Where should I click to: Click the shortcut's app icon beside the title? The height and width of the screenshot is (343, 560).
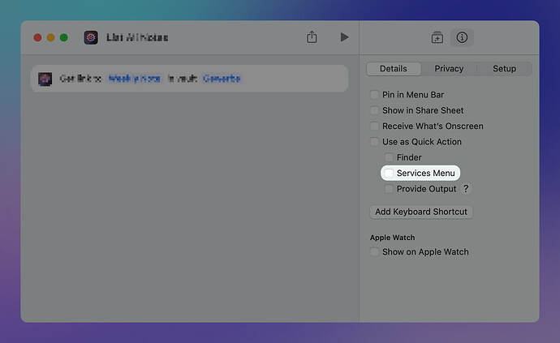pos(91,37)
